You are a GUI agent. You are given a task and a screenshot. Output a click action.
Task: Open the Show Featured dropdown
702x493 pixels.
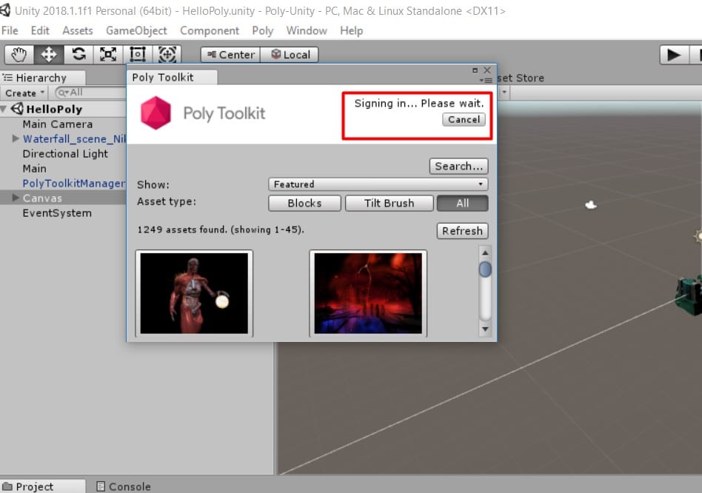click(x=378, y=184)
